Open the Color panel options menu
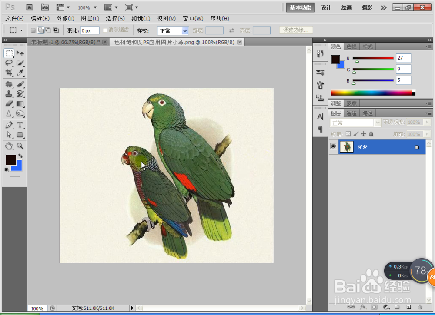Image resolution: width=435 pixels, height=315 pixels. click(428, 46)
